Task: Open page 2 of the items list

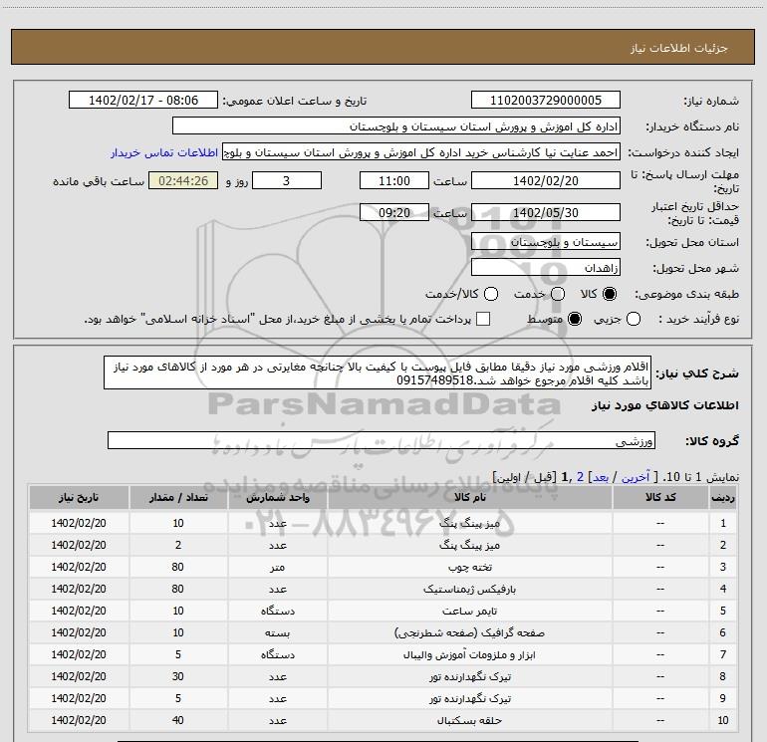Action: coord(580,477)
